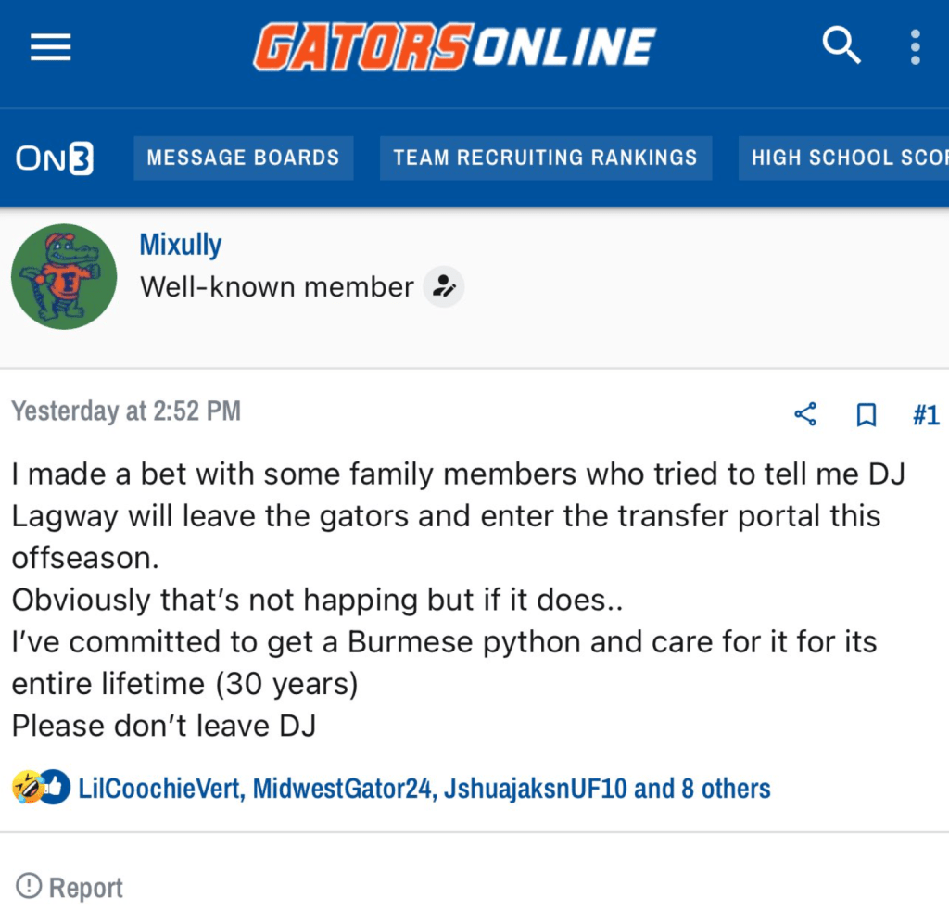Click the thread starter badge icon

(444, 287)
